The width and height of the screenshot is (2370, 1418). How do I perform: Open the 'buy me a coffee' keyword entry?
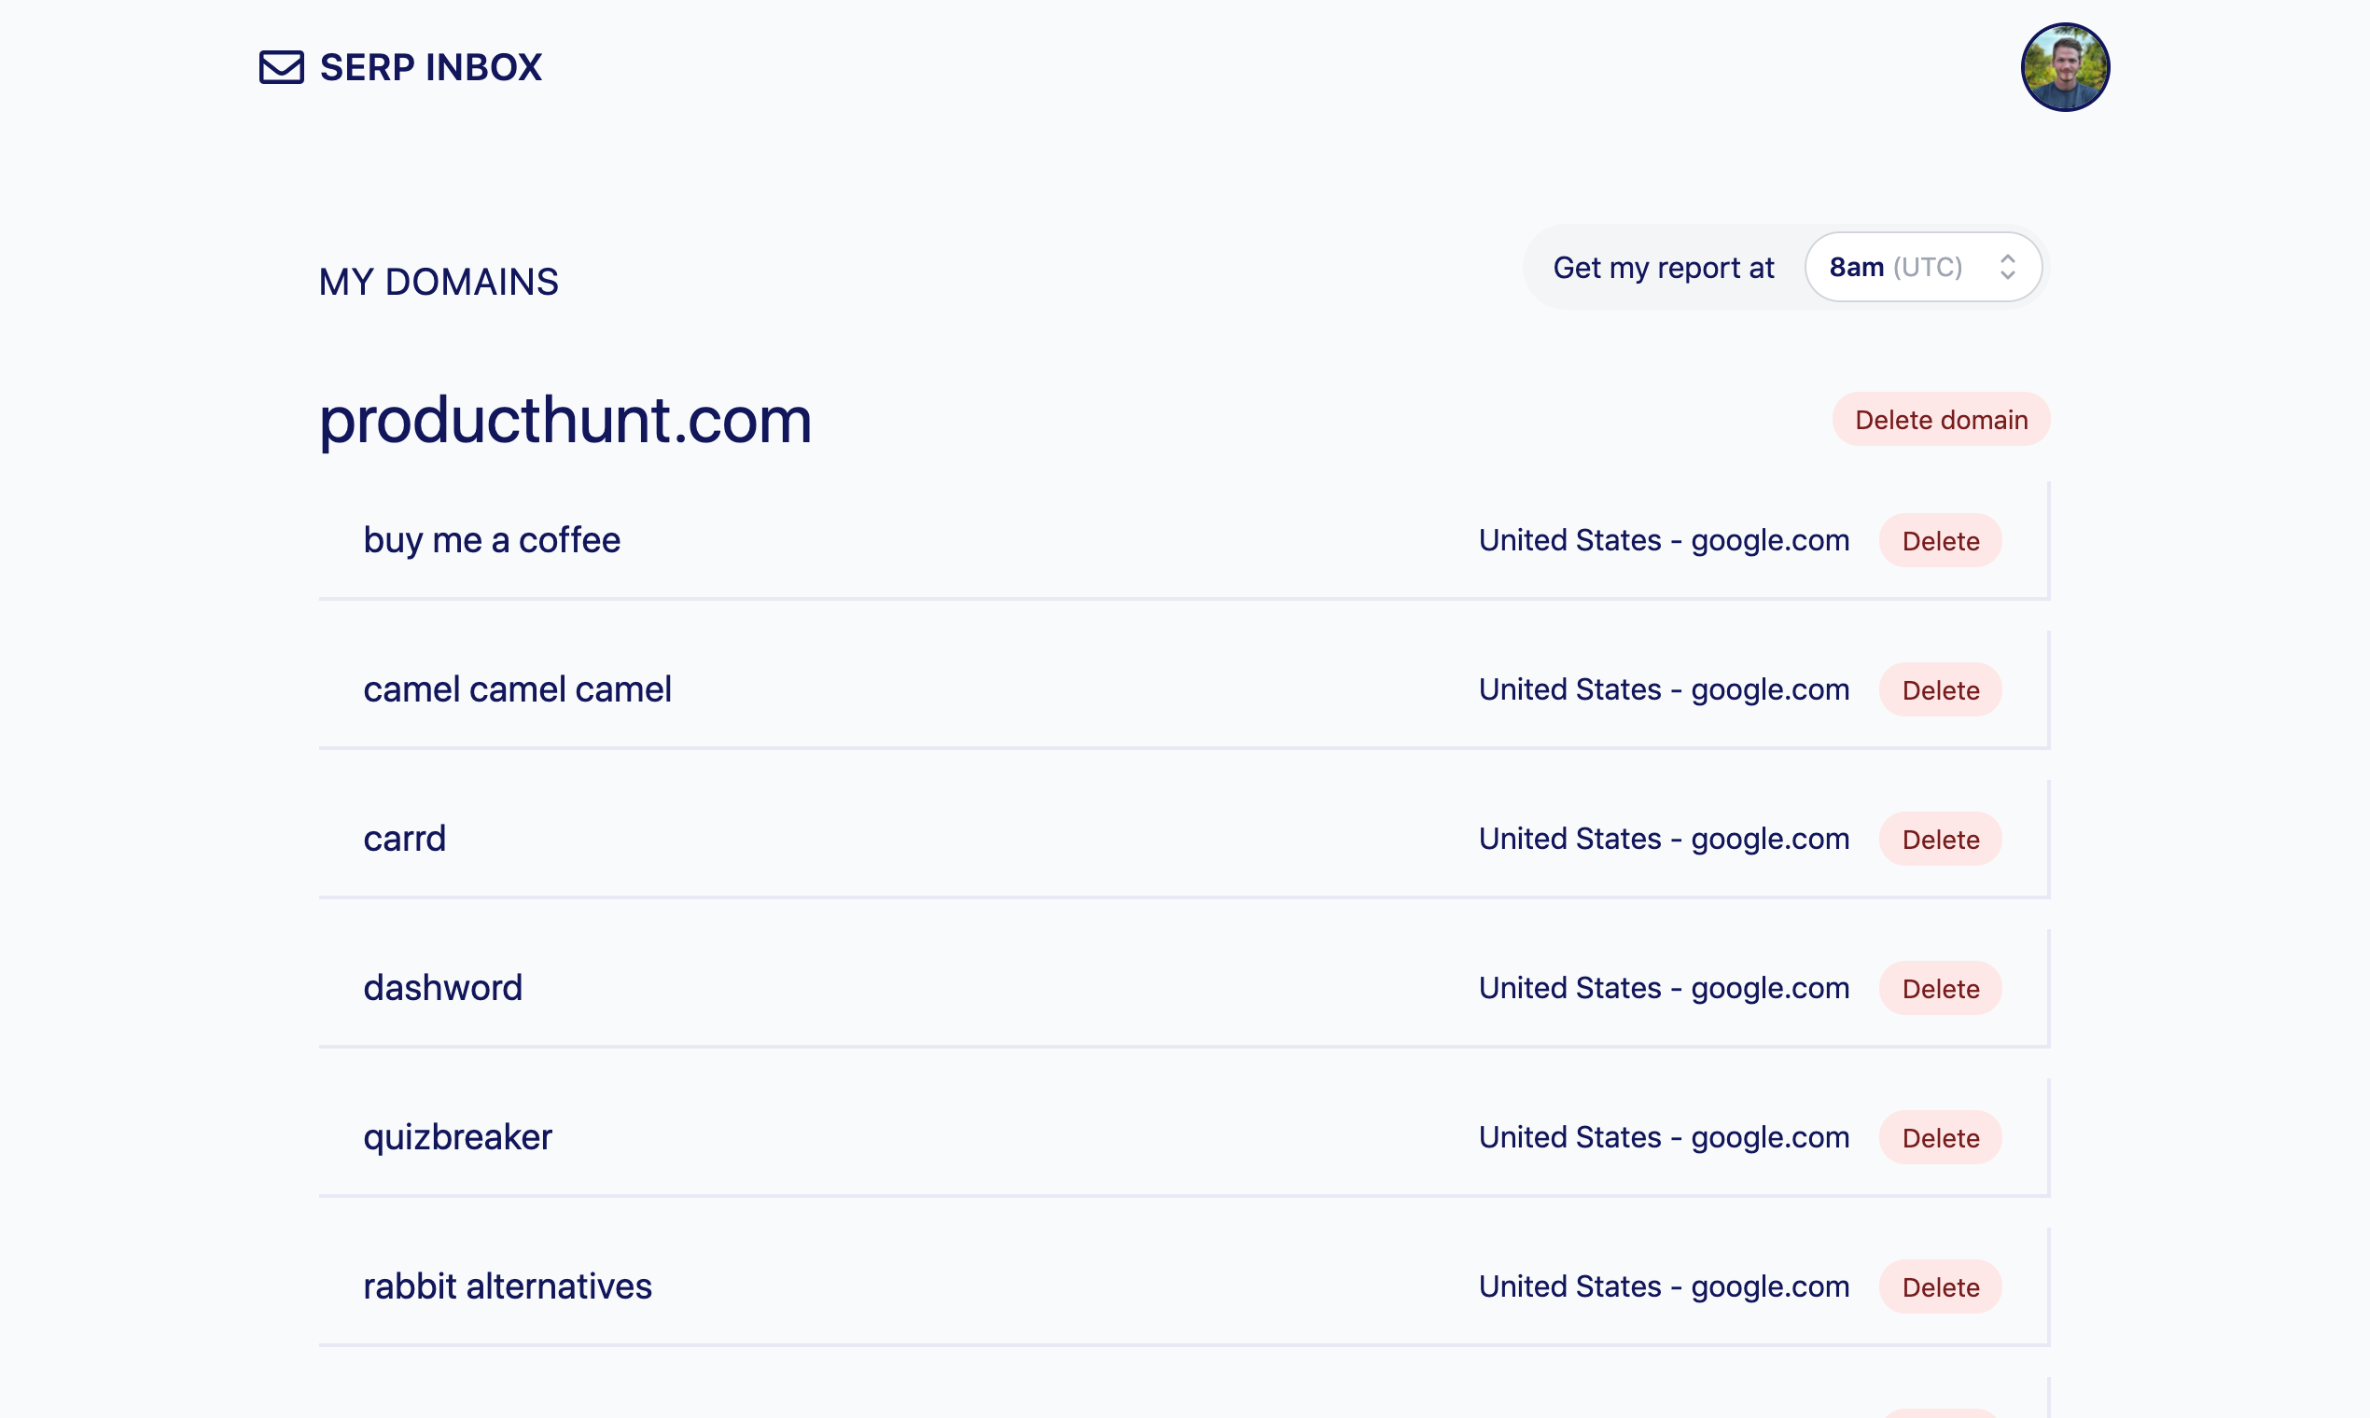click(x=492, y=540)
